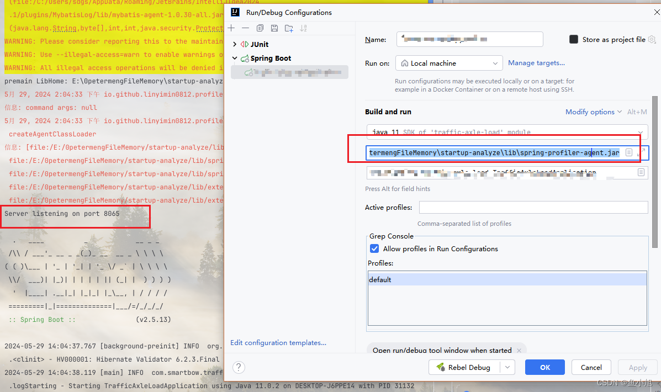Screen dimensions: 661x392
Task: Open Edit configuration templates link
Action: (x=278, y=343)
